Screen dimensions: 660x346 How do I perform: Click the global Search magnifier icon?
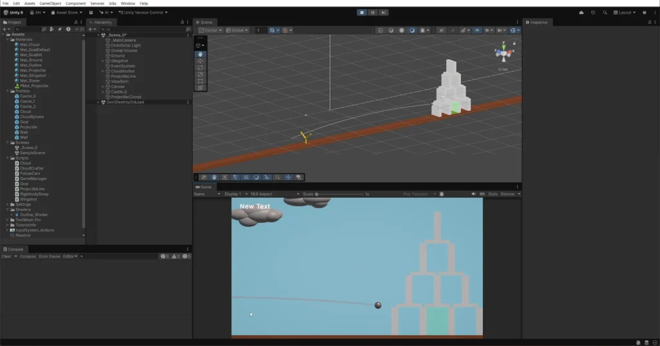coord(605,13)
